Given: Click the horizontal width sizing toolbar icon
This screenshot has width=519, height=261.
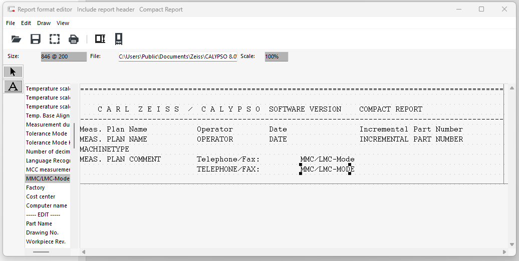Looking at the screenshot, I should click(100, 39).
